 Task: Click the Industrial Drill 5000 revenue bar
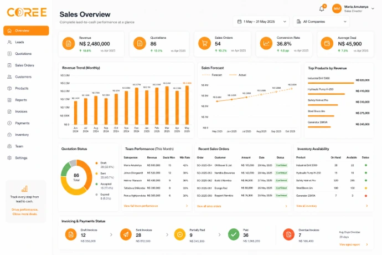click(331, 83)
